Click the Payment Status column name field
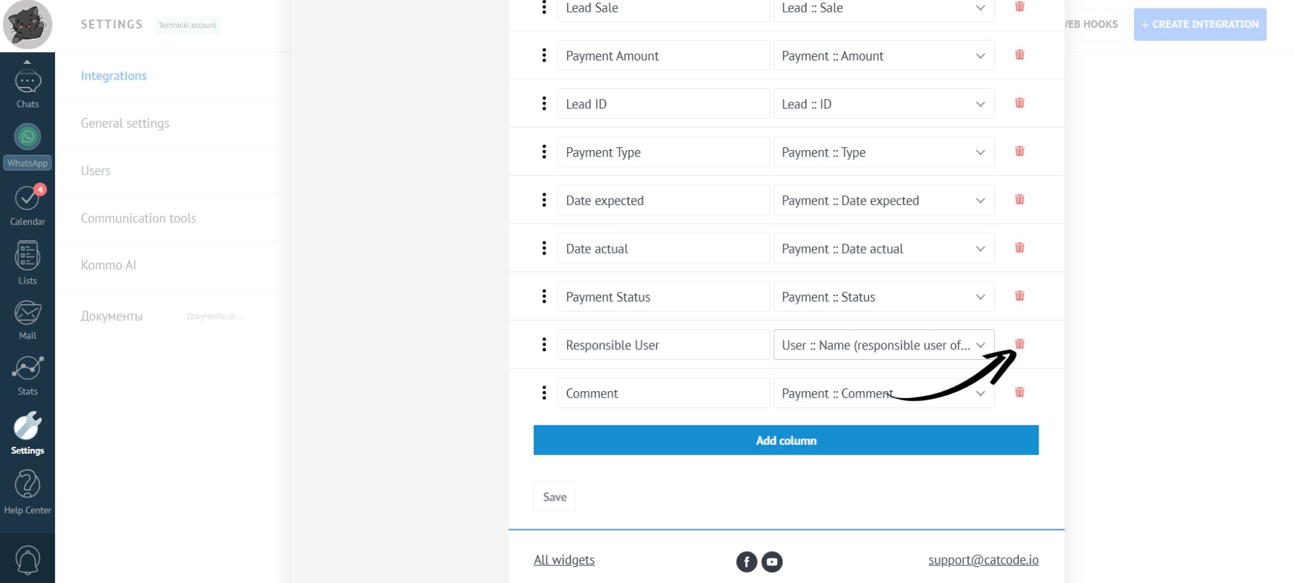This screenshot has width=1294, height=583. pyautogui.click(x=663, y=297)
